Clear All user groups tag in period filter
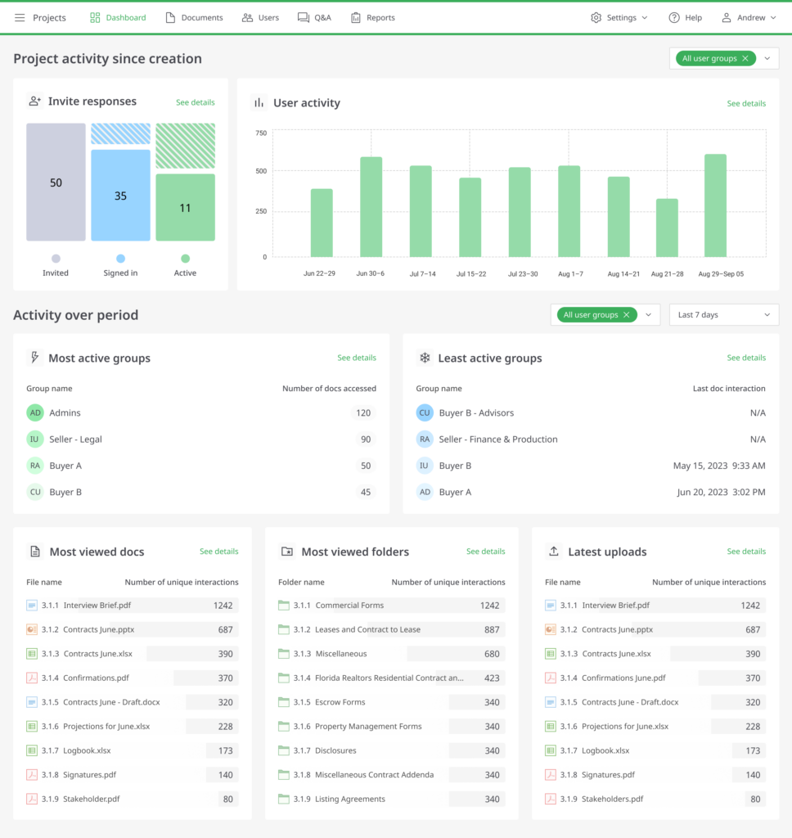 (626, 315)
